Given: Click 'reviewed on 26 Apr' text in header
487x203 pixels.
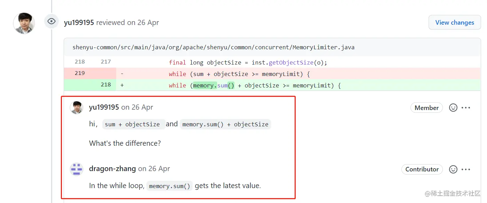Looking at the screenshot, I should click(x=128, y=23).
